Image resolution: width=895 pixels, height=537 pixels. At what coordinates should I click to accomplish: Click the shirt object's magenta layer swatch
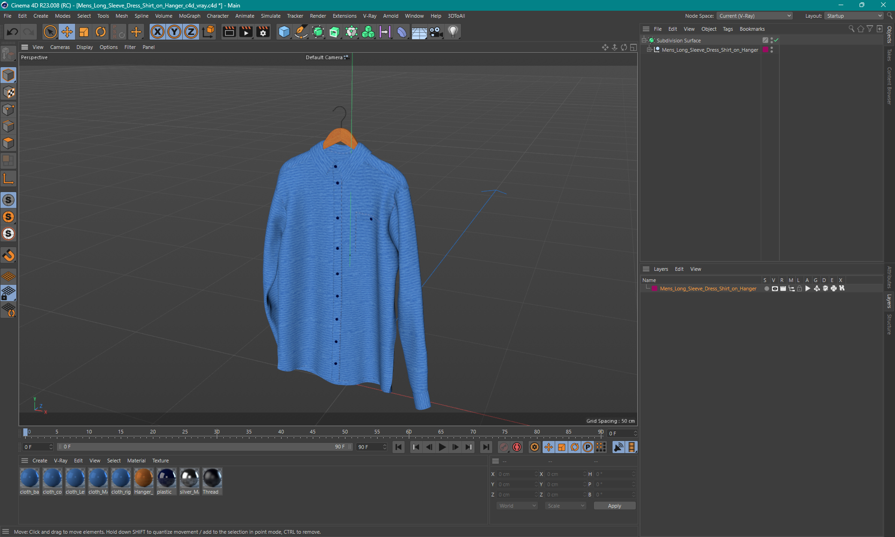(x=765, y=50)
